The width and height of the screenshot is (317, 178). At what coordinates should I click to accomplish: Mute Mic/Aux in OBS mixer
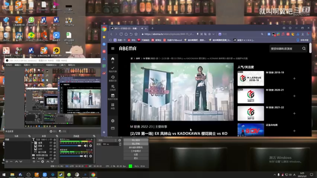pyautogui.click(x=86, y=146)
